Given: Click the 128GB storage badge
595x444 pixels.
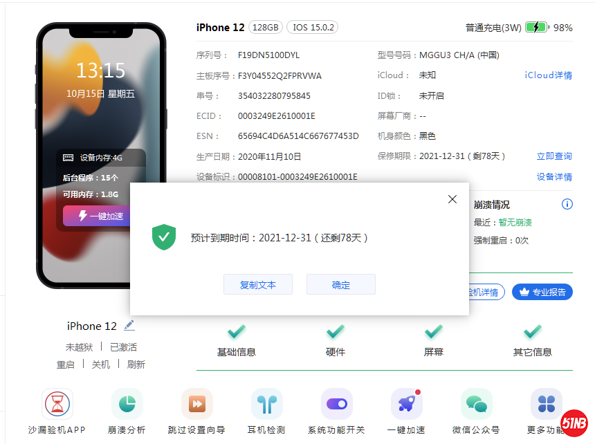Looking at the screenshot, I should [x=265, y=27].
